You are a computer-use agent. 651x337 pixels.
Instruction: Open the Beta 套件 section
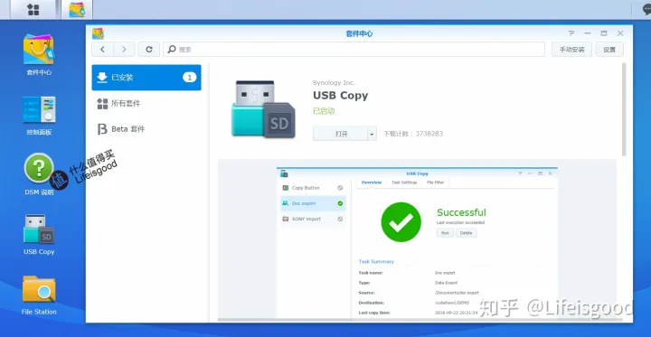146,129
